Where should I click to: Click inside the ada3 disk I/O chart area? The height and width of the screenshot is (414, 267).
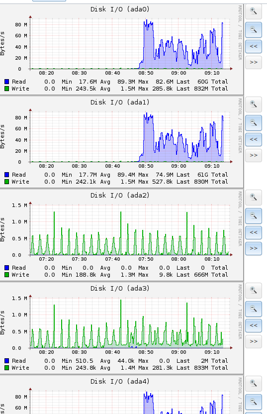coord(130,322)
